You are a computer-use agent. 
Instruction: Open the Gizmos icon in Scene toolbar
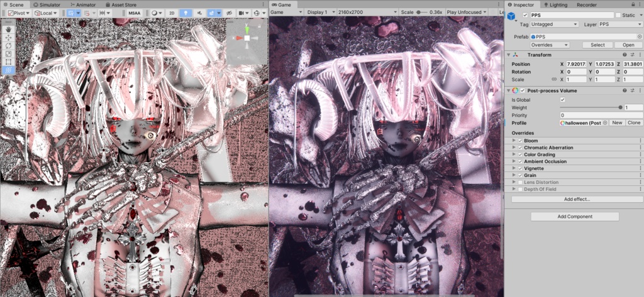(257, 13)
